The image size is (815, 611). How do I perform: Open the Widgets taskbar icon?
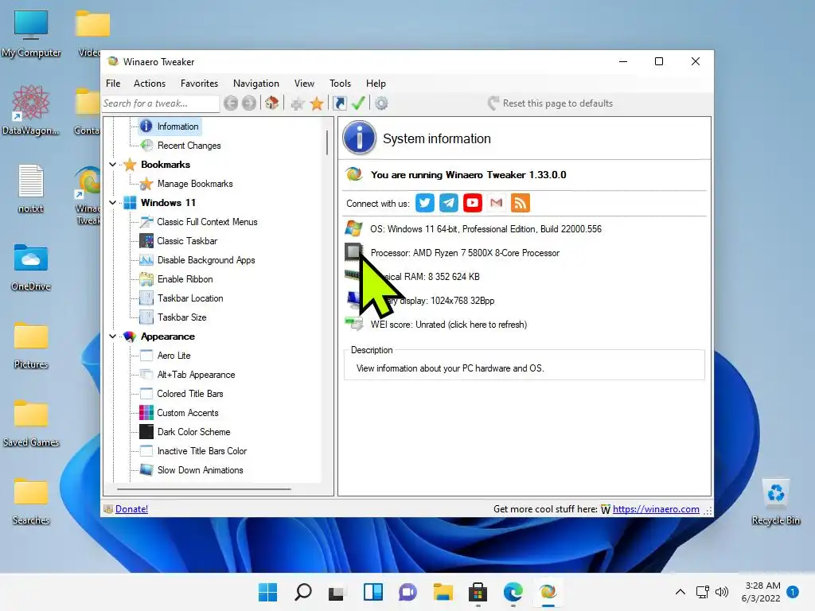372,592
